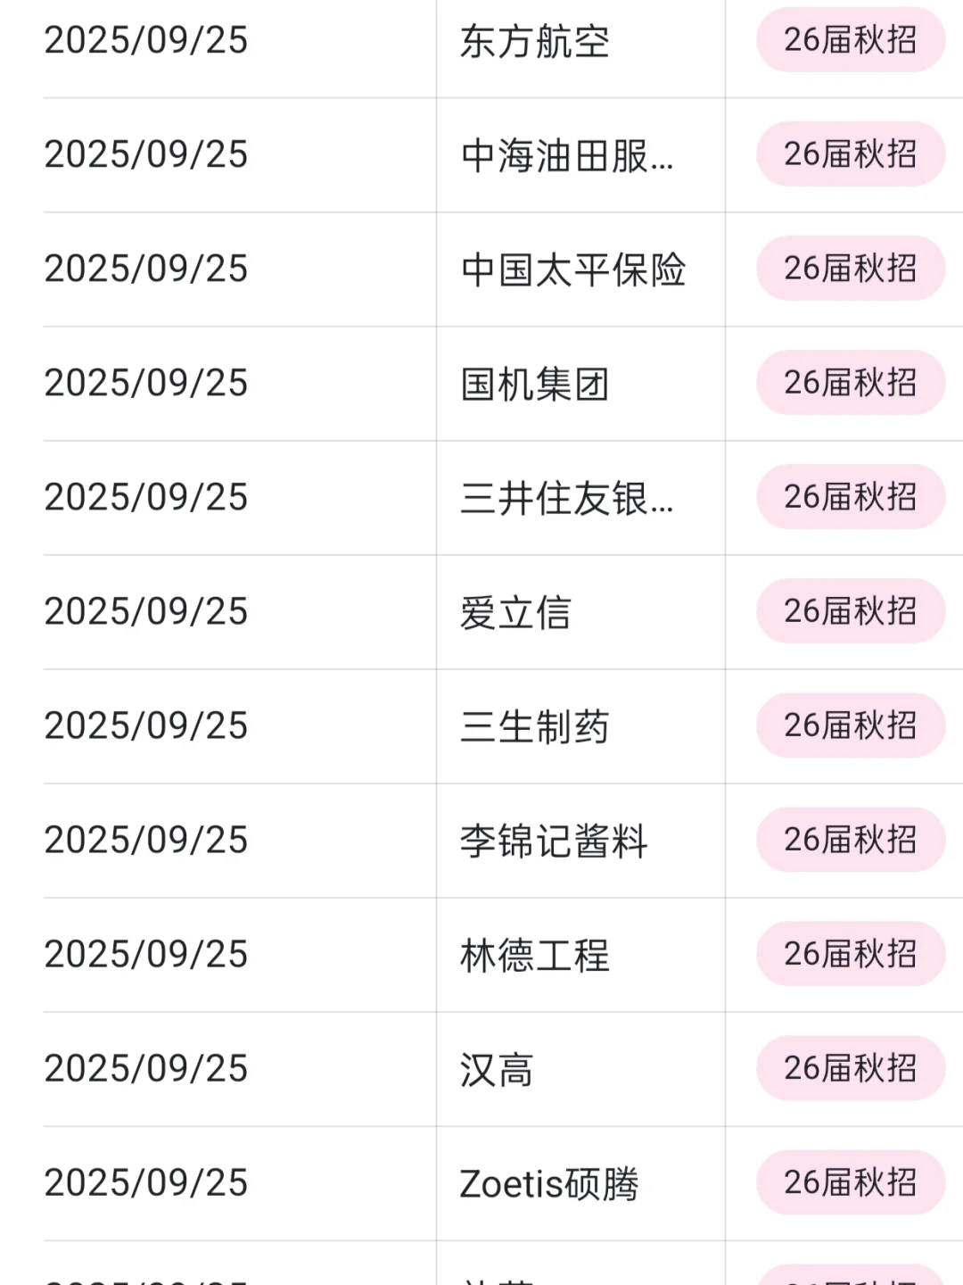Select the 2025/09/25 date cell for 三生制药
This screenshot has height=1285, width=963.
pyautogui.click(x=146, y=725)
